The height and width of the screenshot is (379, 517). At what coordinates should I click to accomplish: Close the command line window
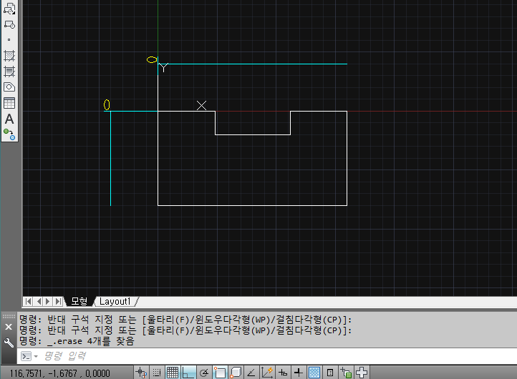tap(9, 327)
